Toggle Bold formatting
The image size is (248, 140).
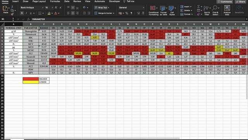point(22,13)
